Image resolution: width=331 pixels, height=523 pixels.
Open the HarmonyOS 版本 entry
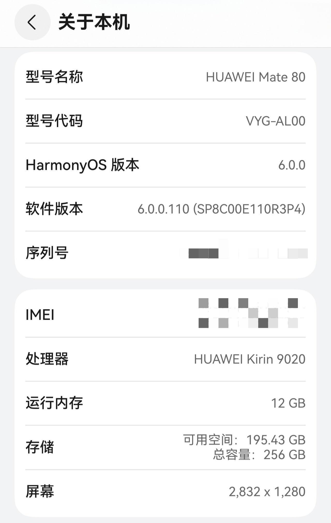(x=82, y=165)
